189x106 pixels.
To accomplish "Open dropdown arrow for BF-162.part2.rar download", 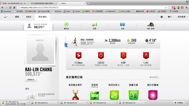I will [116, 103].
